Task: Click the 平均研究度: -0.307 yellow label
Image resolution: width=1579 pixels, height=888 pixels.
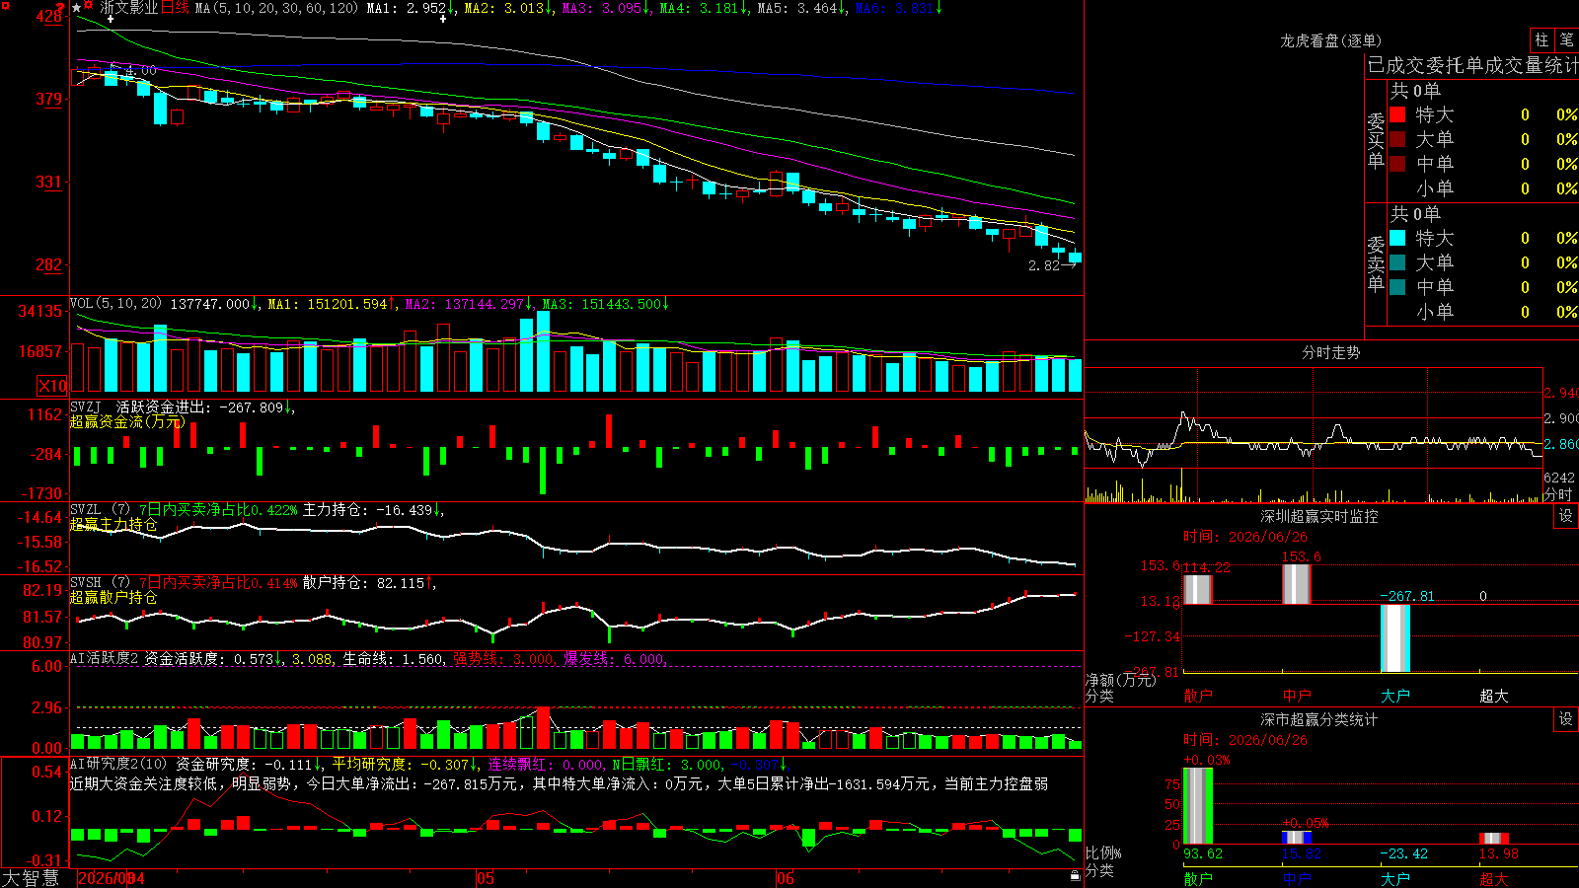Action: click(x=405, y=764)
